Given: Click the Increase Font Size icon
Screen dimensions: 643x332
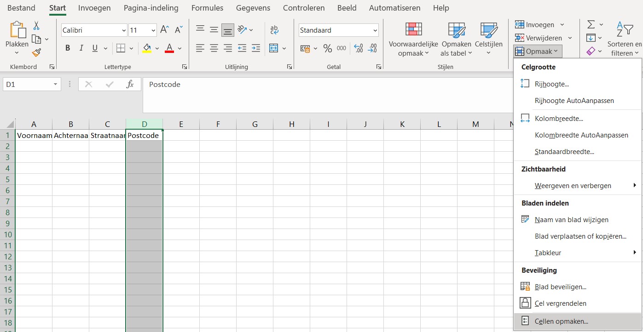Looking at the screenshot, I should 164,30.
